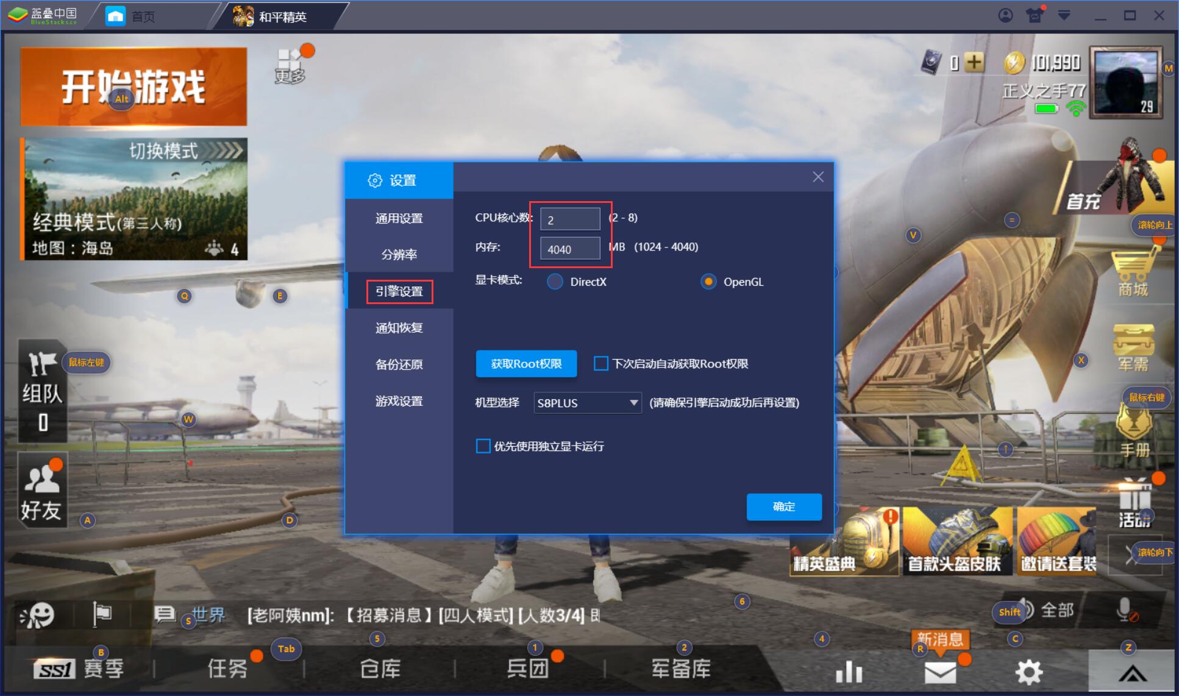Viewport: 1179px width, 696px height.
Task: Click the plus icon to add currency
Action: [974, 62]
